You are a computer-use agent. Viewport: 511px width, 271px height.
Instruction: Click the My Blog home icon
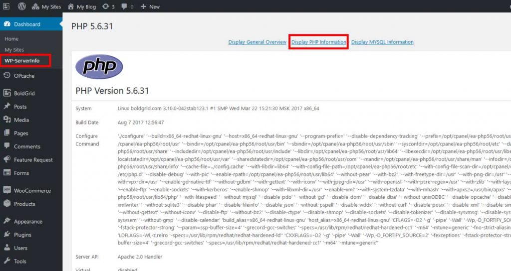71,6
